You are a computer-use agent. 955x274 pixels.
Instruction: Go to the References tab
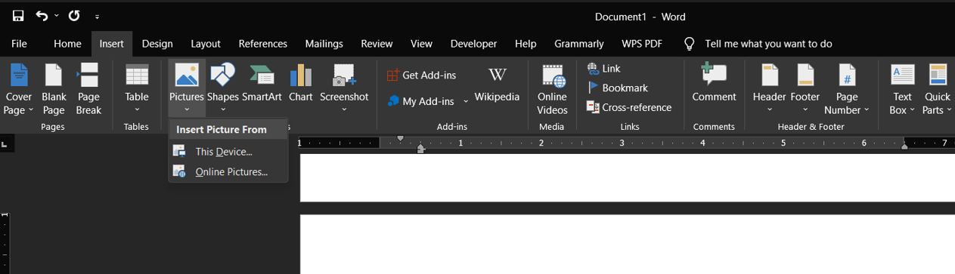[263, 44]
